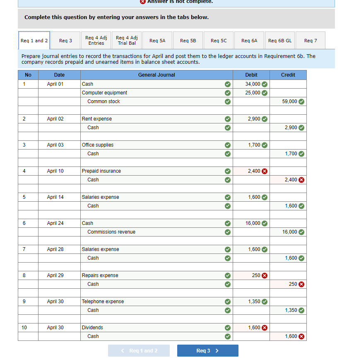Open the Req 1 and 2 tab

34,41
